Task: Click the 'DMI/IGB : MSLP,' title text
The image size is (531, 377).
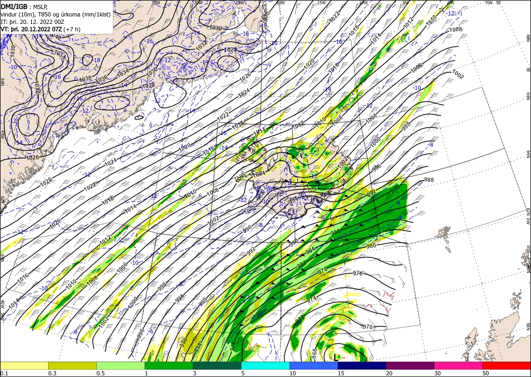Action: click(24, 6)
